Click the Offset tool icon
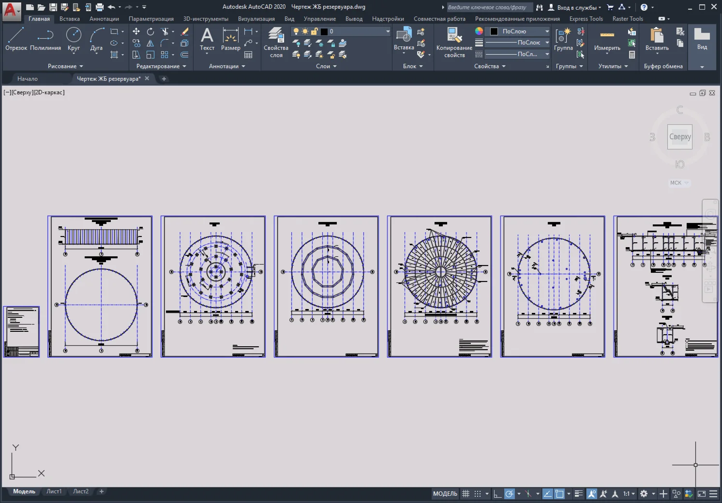722x503 pixels. click(184, 55)
